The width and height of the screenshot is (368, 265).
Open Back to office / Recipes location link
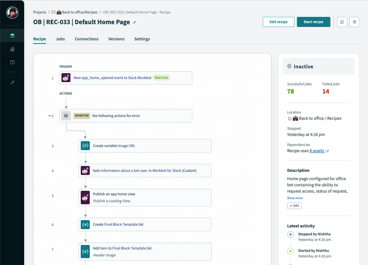pyautogui.click(x=320, y=118)
